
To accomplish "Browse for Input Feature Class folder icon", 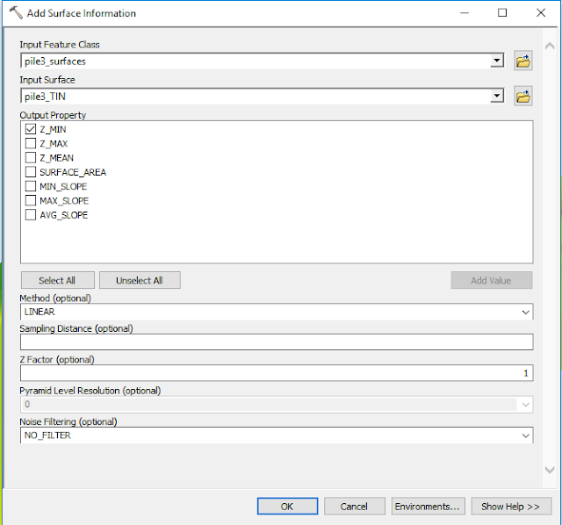I will point(523,61).
